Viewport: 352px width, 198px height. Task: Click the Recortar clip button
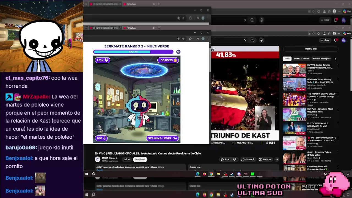[265, 159]
